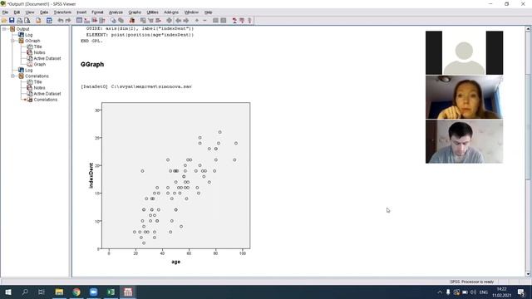This screenshot has width=532, height=299.
Task: Click the ENG language indicator in tray
Action: 484,292
